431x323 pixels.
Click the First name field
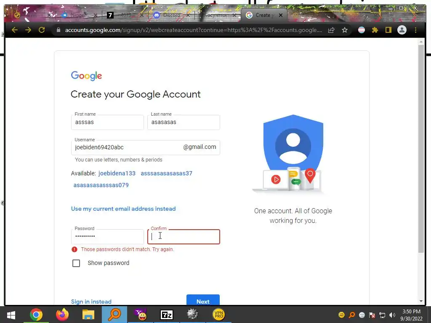pos(107,122)
